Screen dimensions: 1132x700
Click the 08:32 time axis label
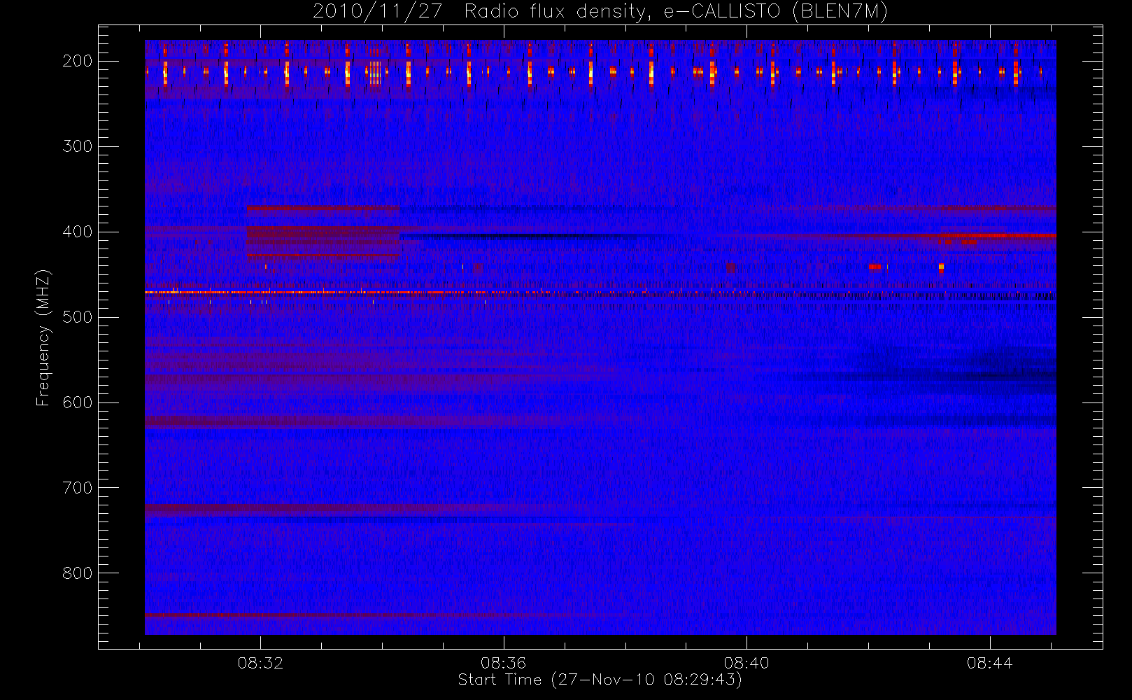click(260, 663)
